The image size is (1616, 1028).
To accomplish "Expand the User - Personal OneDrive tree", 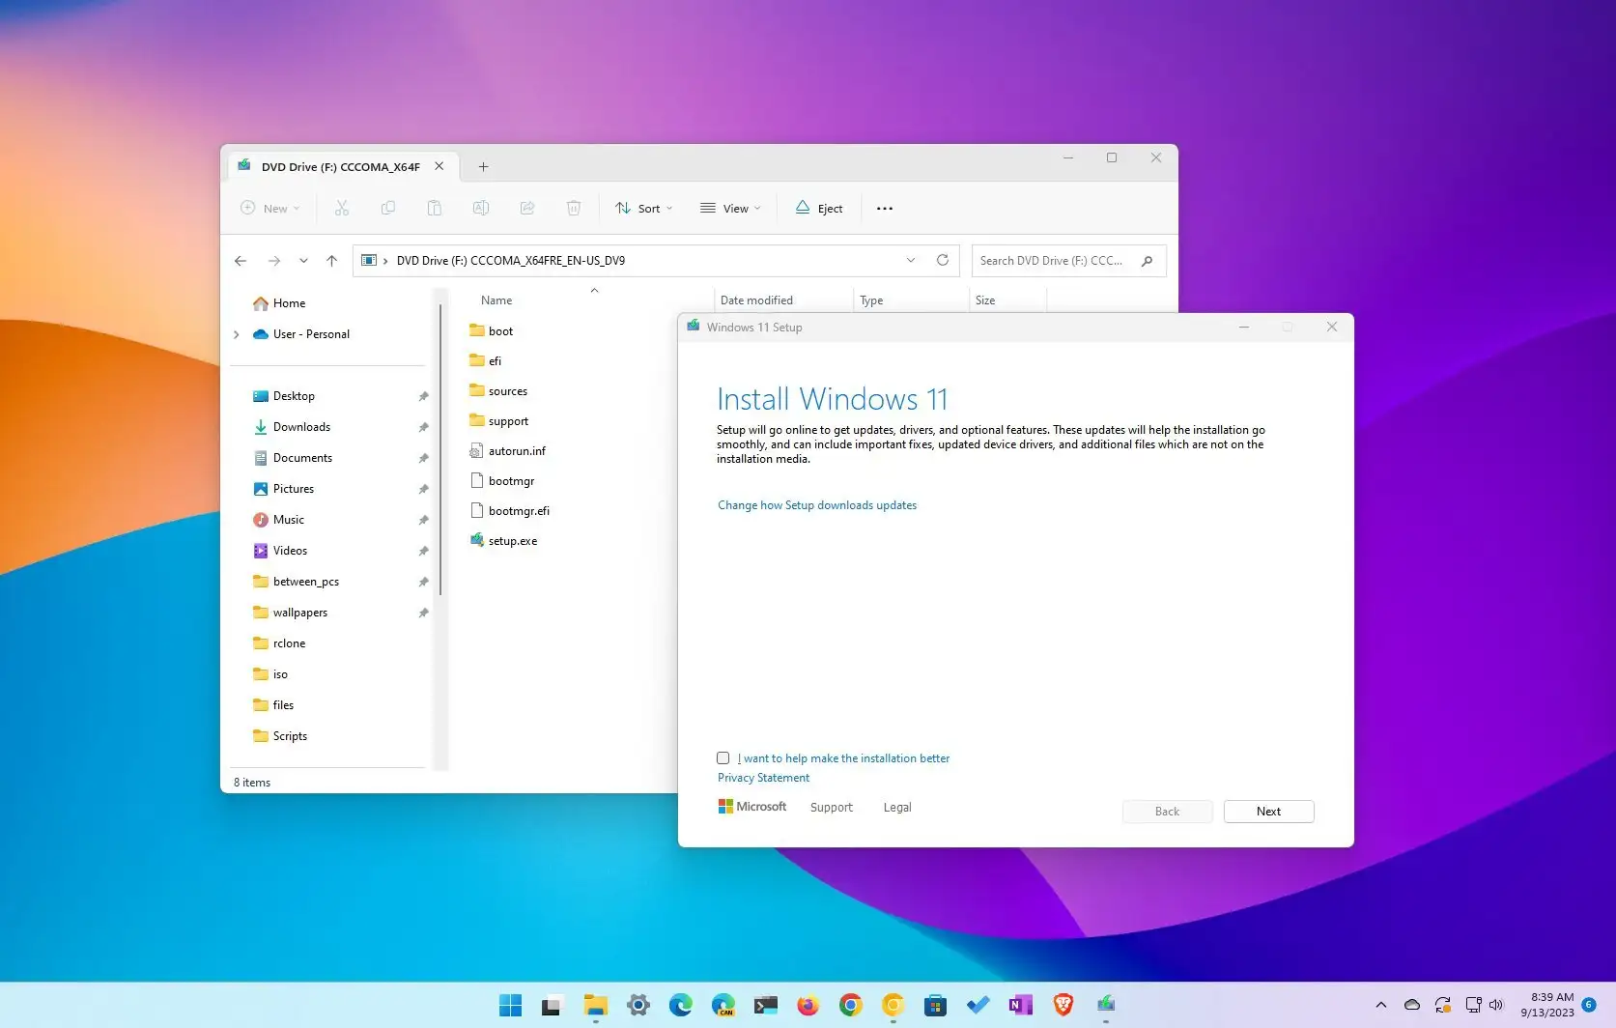I will [x=237, y=334].
